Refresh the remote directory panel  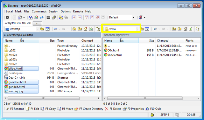tap(190, 29)
